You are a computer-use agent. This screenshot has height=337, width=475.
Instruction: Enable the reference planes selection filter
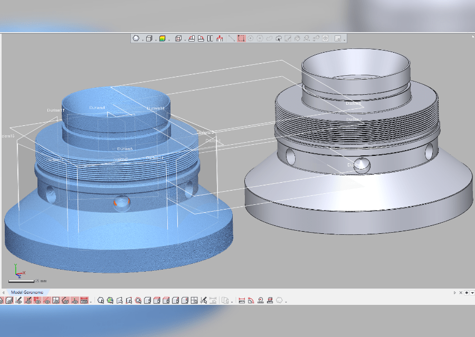tap(194, 301)
